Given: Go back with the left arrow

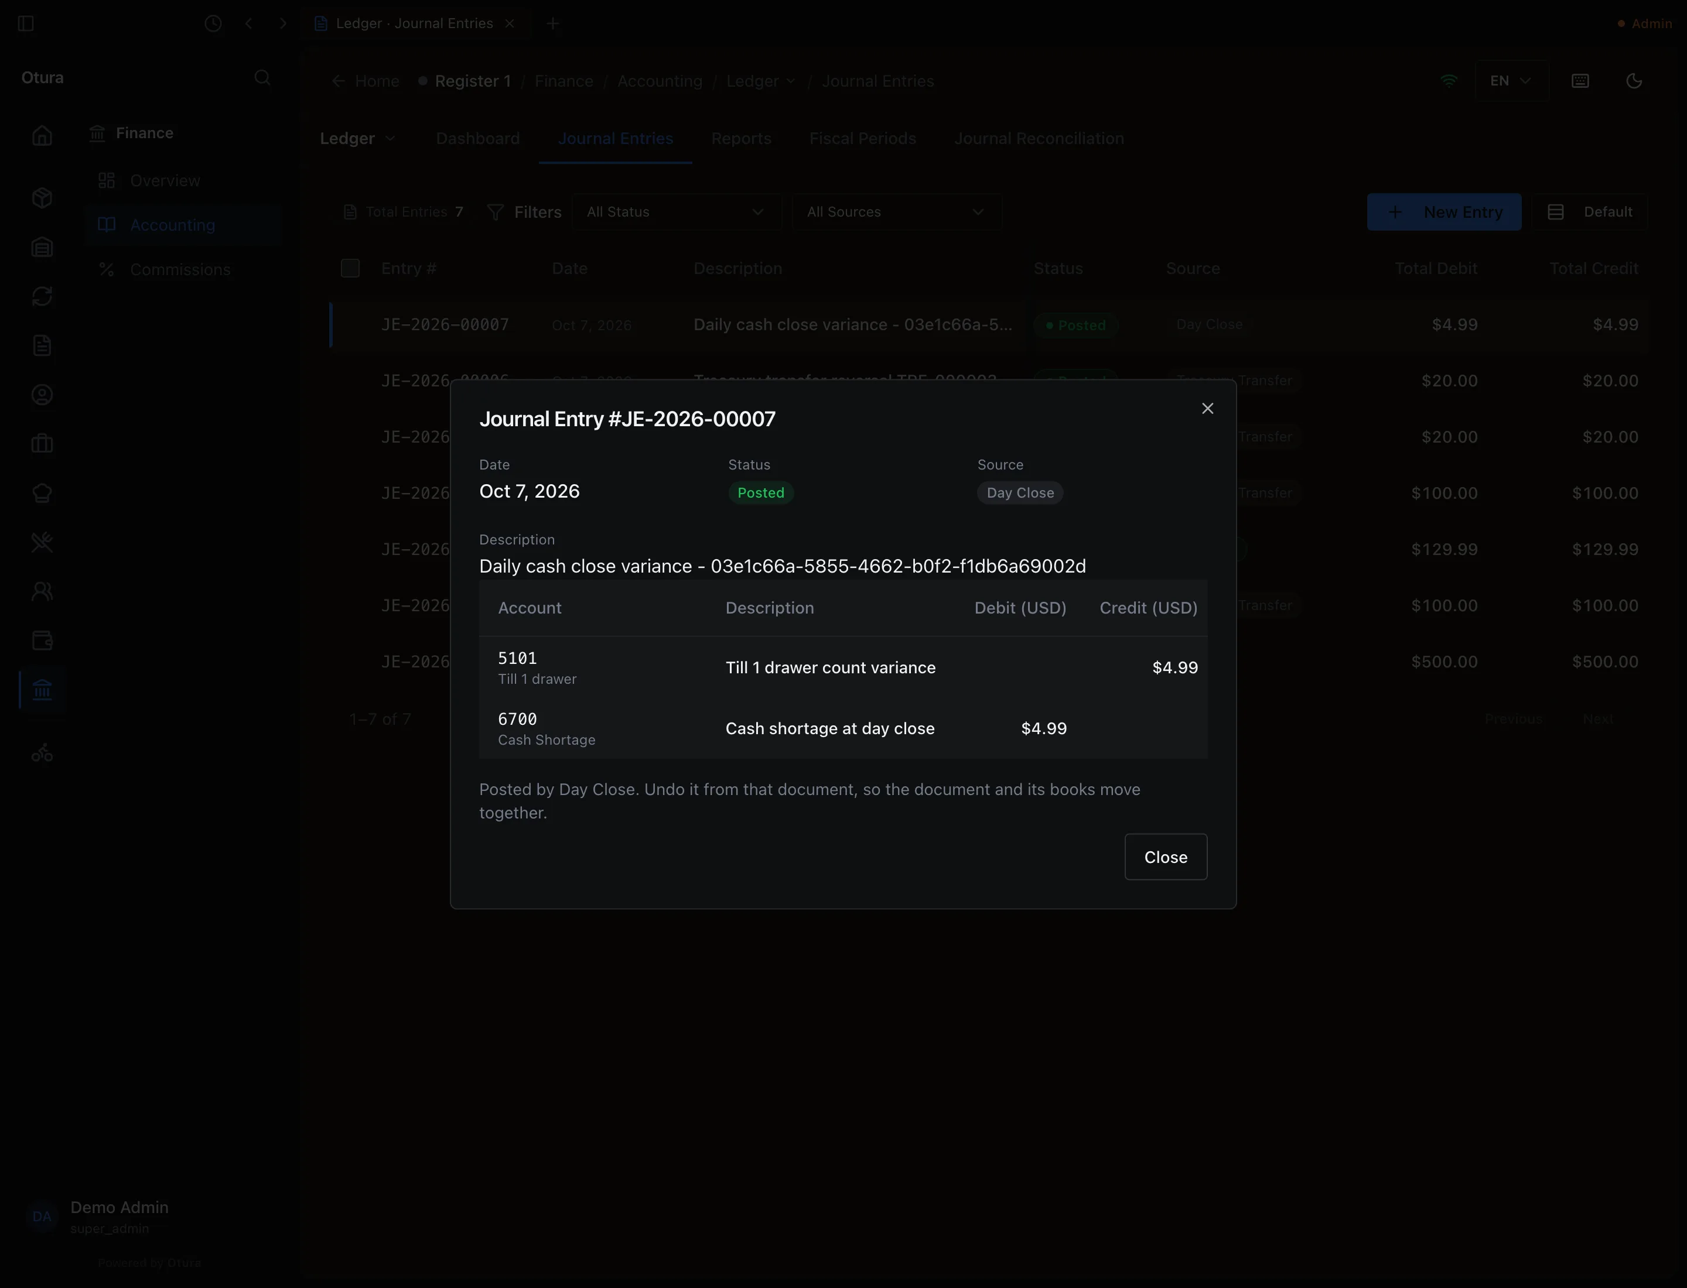Looking at the screenshot, I should (248, 24).
